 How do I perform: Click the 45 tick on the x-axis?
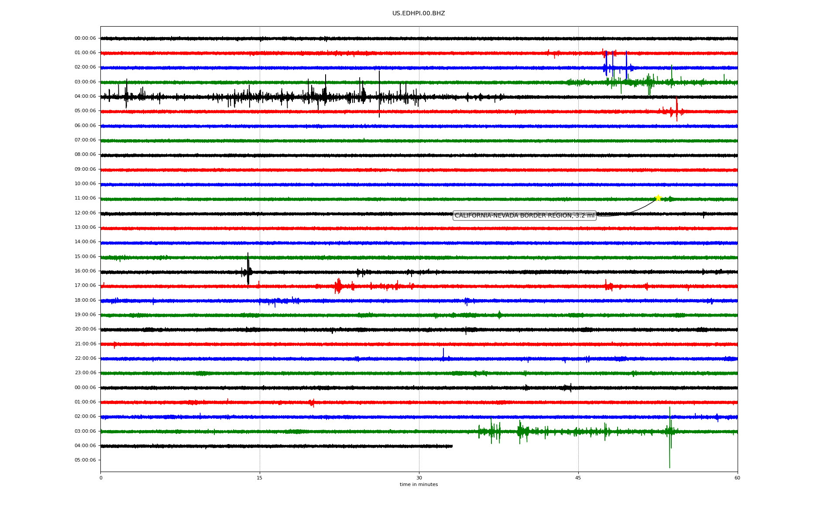(x=578, y=478)
